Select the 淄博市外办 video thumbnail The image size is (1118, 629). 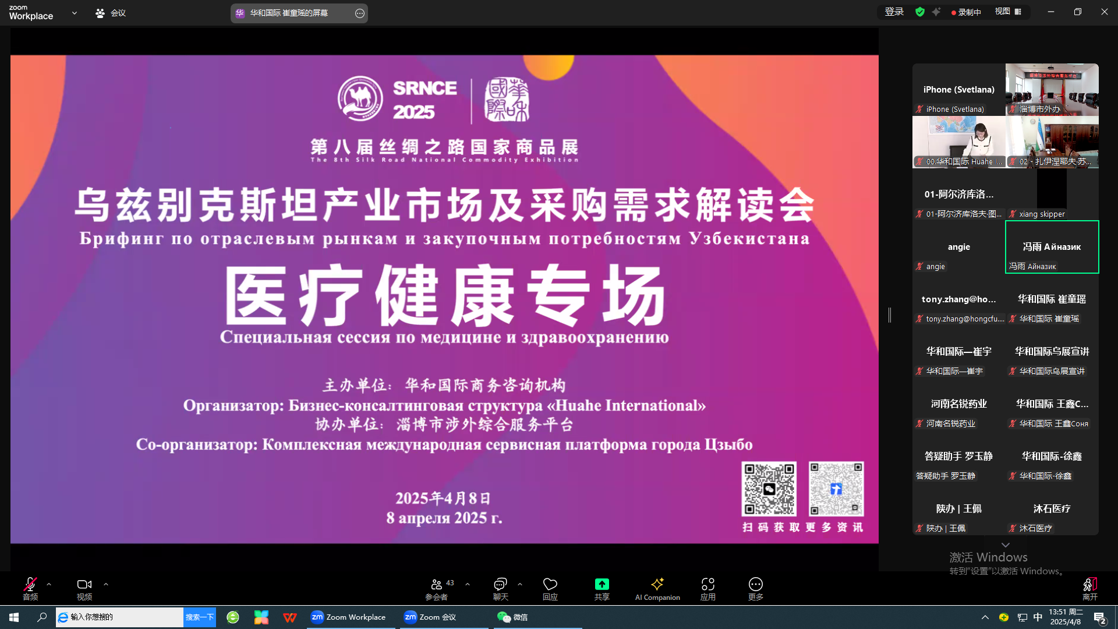coord(1052,89)
